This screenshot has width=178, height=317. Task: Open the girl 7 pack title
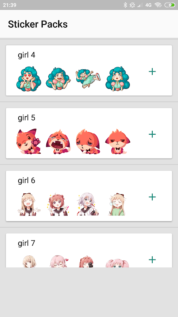[27, 243]
